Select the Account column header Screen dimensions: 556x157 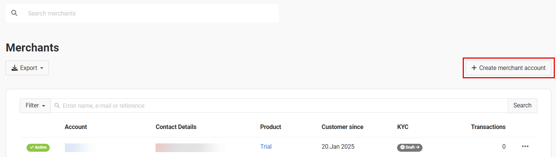[76, 127]
